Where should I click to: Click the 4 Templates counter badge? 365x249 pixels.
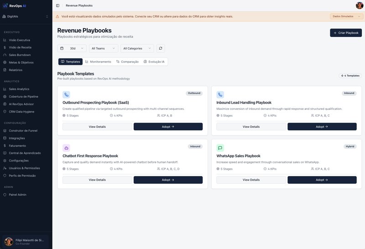click(350, 76)
